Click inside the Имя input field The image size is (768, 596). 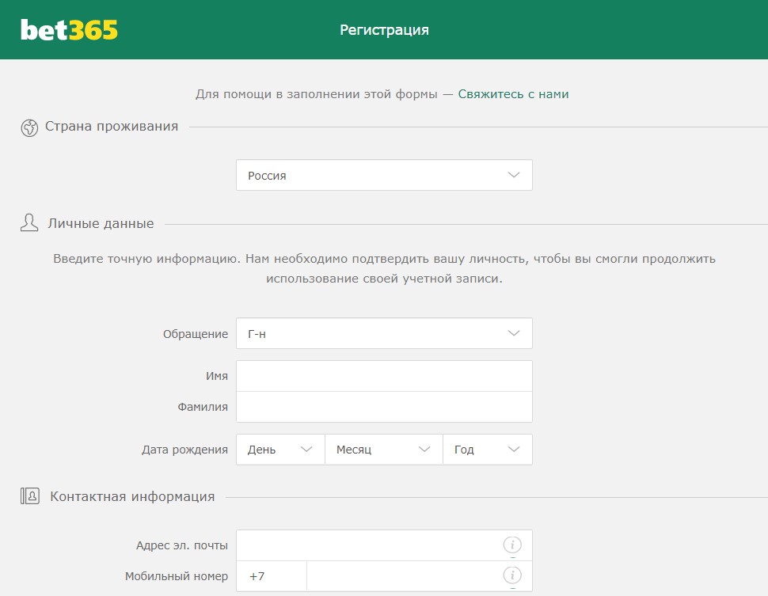(384, 375)
